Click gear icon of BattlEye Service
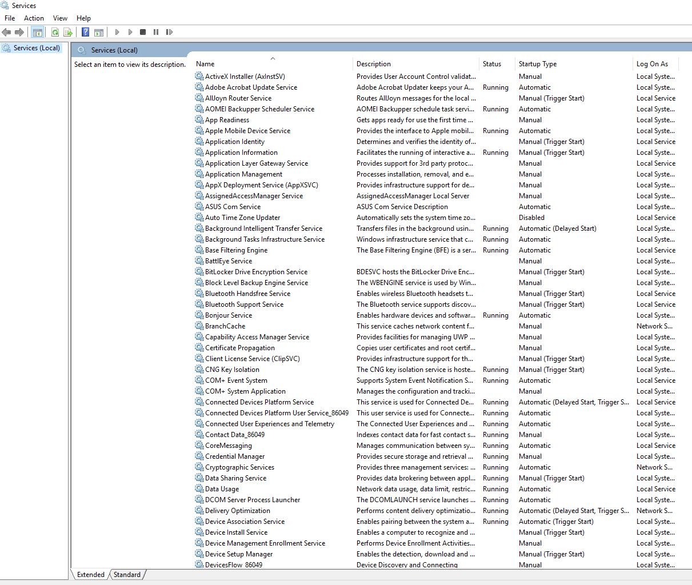Image resolution: width=692 pixels, height=585 pixels. (x=199, y=261)
